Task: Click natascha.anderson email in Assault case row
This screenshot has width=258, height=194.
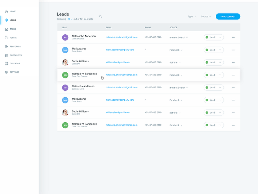Action: pos(121,88)
